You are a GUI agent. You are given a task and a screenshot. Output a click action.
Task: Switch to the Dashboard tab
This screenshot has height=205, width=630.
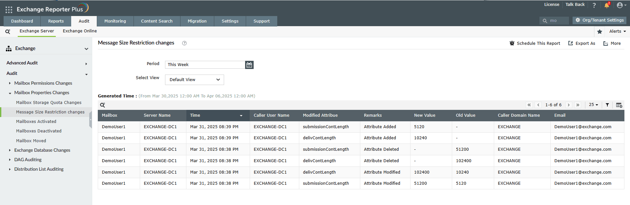pos(22,21)
